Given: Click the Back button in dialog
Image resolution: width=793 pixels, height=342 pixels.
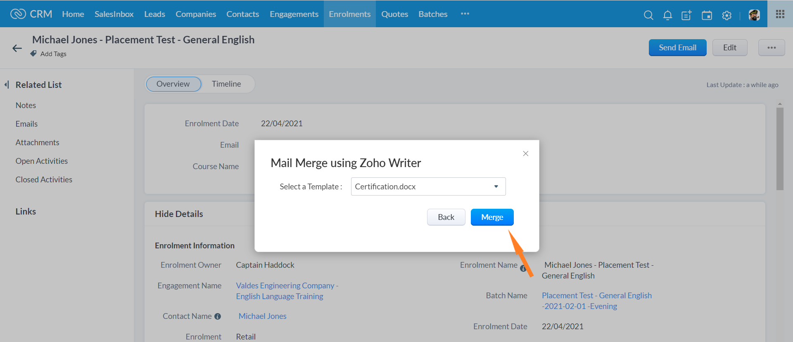Looking at the screenshot, I should pos(446,217).
